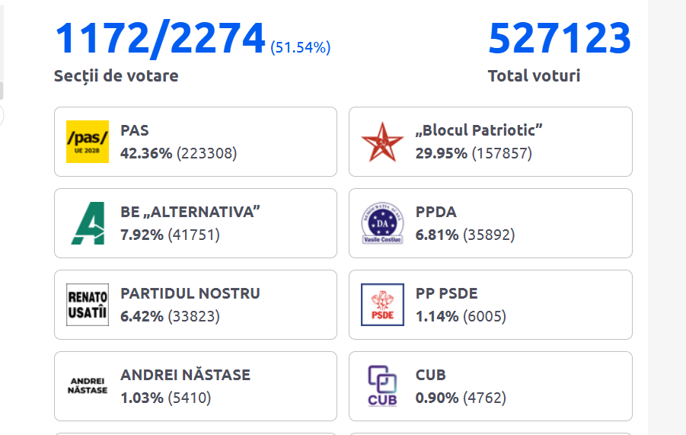Viewport: 686px width, 435px height.
Task: Click the ANDREI NĂSTASE name label
Action: coord(185,375)
